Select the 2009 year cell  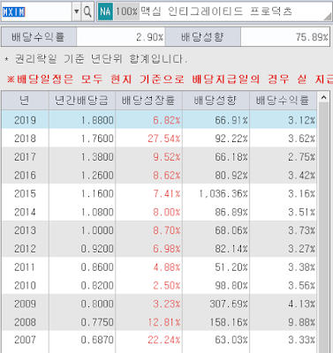click(25, 304)
